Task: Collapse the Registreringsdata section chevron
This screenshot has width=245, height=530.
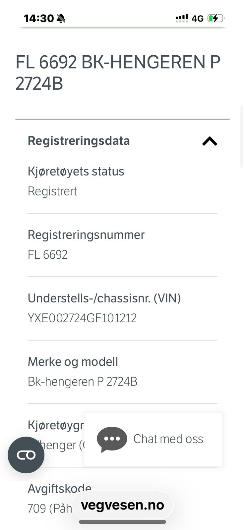Action: click(210, 141)
